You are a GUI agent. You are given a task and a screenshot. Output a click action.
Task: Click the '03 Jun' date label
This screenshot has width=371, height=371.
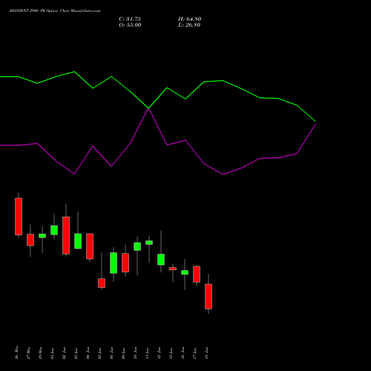tap(76, 353)
